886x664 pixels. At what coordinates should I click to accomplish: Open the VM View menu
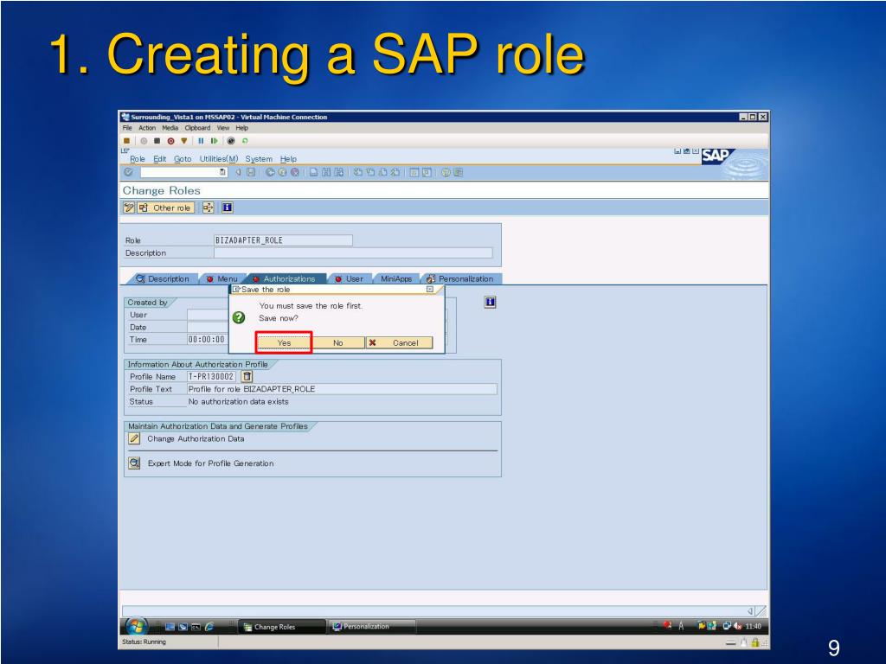click(x=223, y=128)
